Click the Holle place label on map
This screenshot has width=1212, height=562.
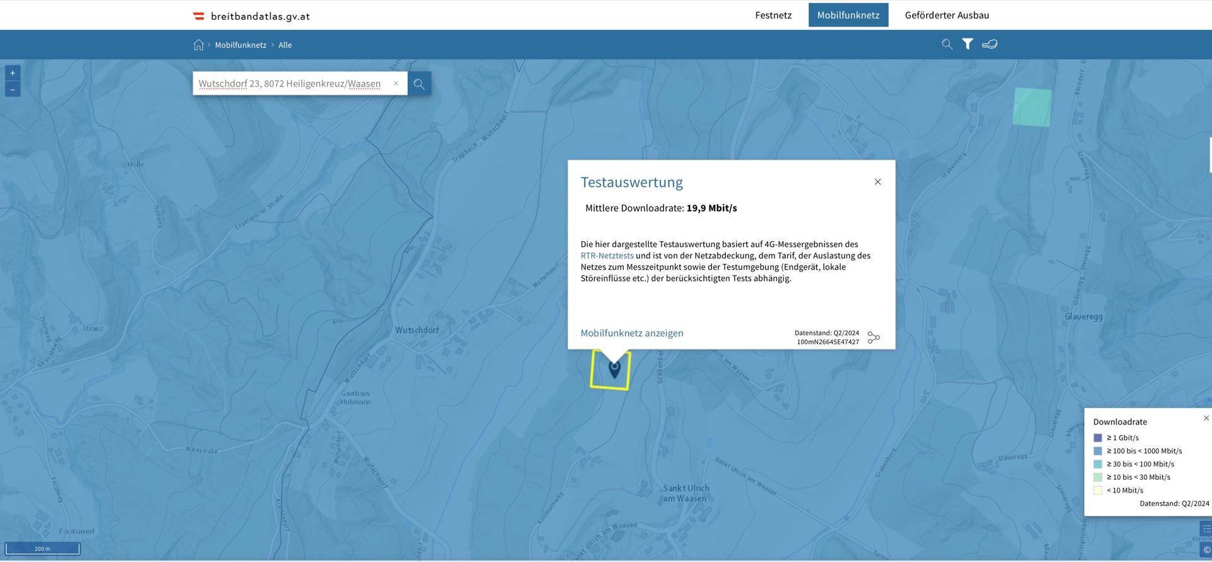point(136,164)
